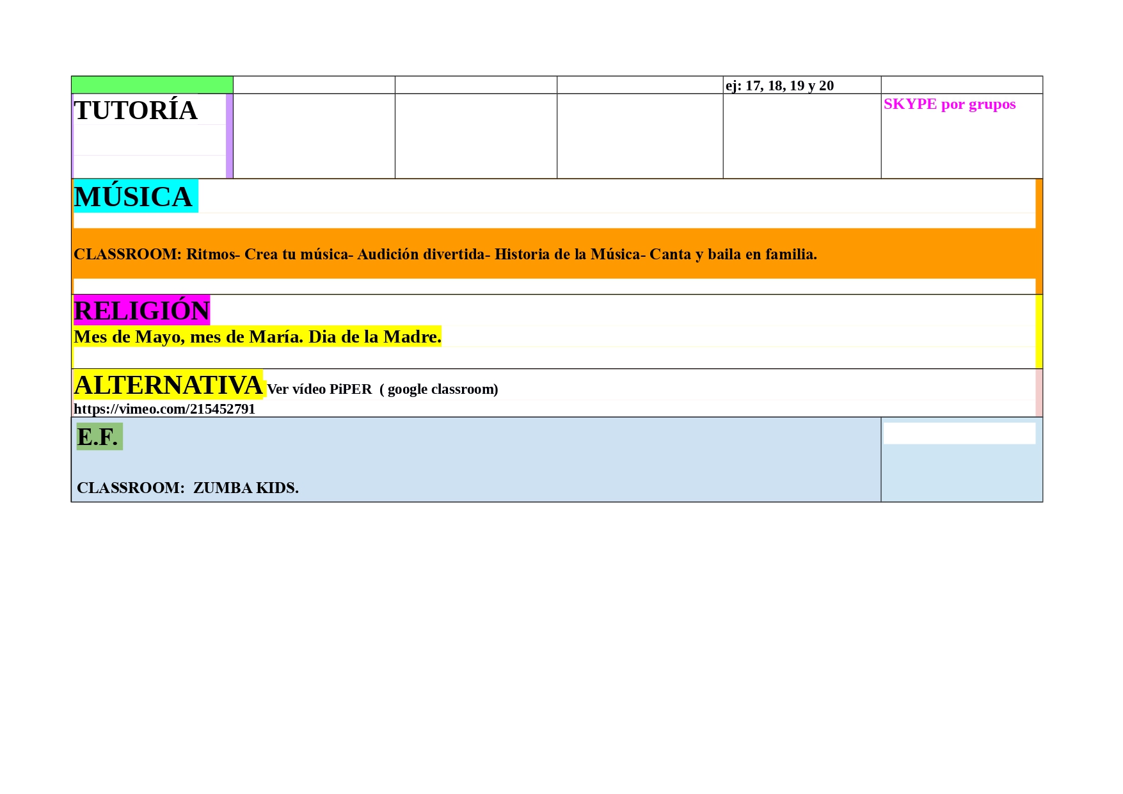The image size is (1123, 794).
Task: Click the empty cell below 'ej: 17, 18, 19 y 20'
Action: click(x=801, y=136)
